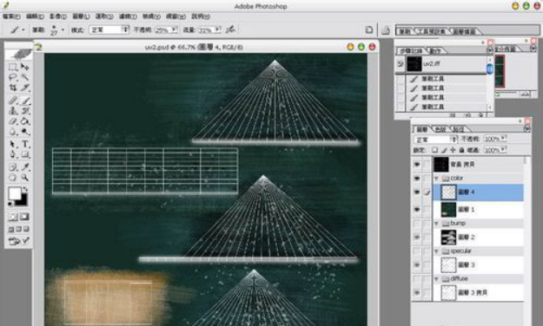Viewport: 543px width, 326px height.
Task: Collapse the bump layer group
Action: [436, 224]
